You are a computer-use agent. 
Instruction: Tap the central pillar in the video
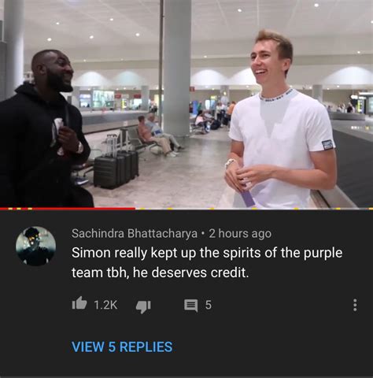[176, 67]
